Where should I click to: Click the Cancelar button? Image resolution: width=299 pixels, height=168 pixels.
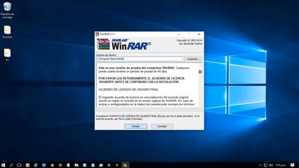tap(162, 126)
